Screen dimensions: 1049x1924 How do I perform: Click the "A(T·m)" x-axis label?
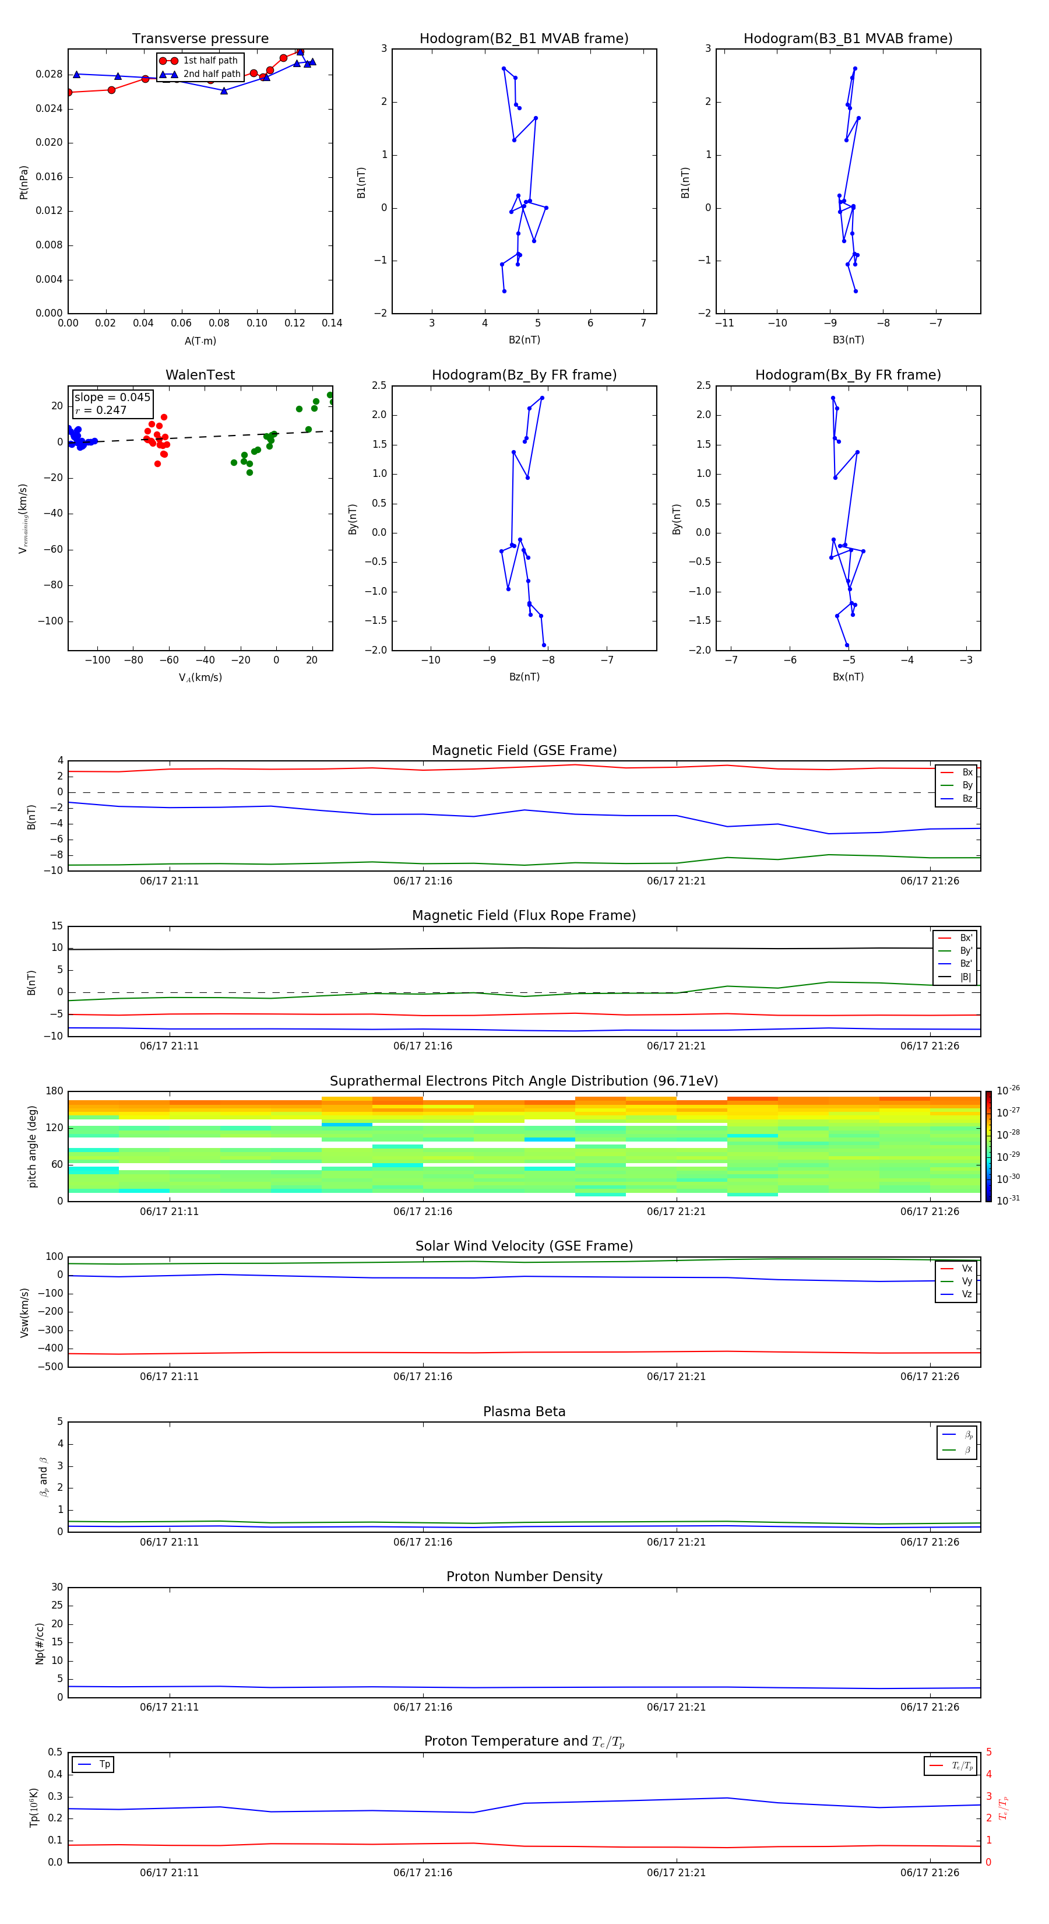(200, 341)
